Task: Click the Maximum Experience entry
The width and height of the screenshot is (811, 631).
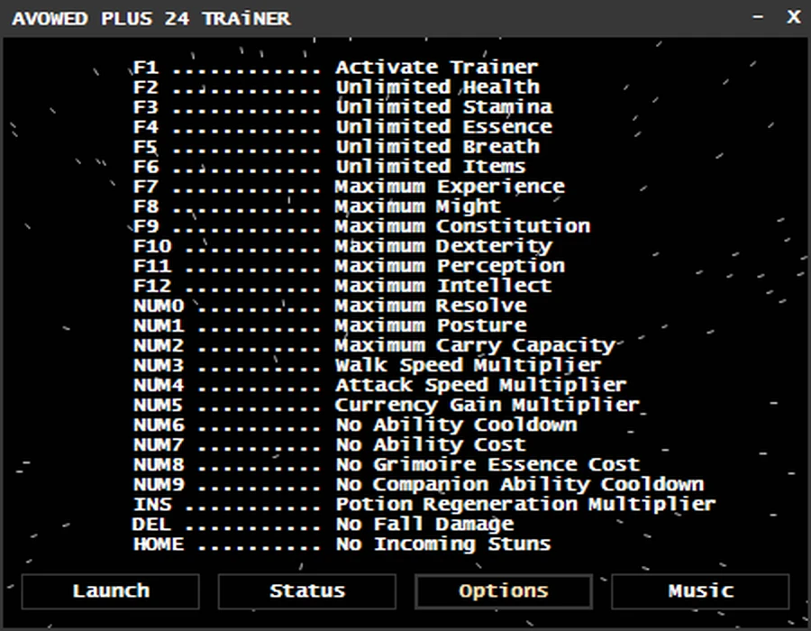Action: (349, 187)
